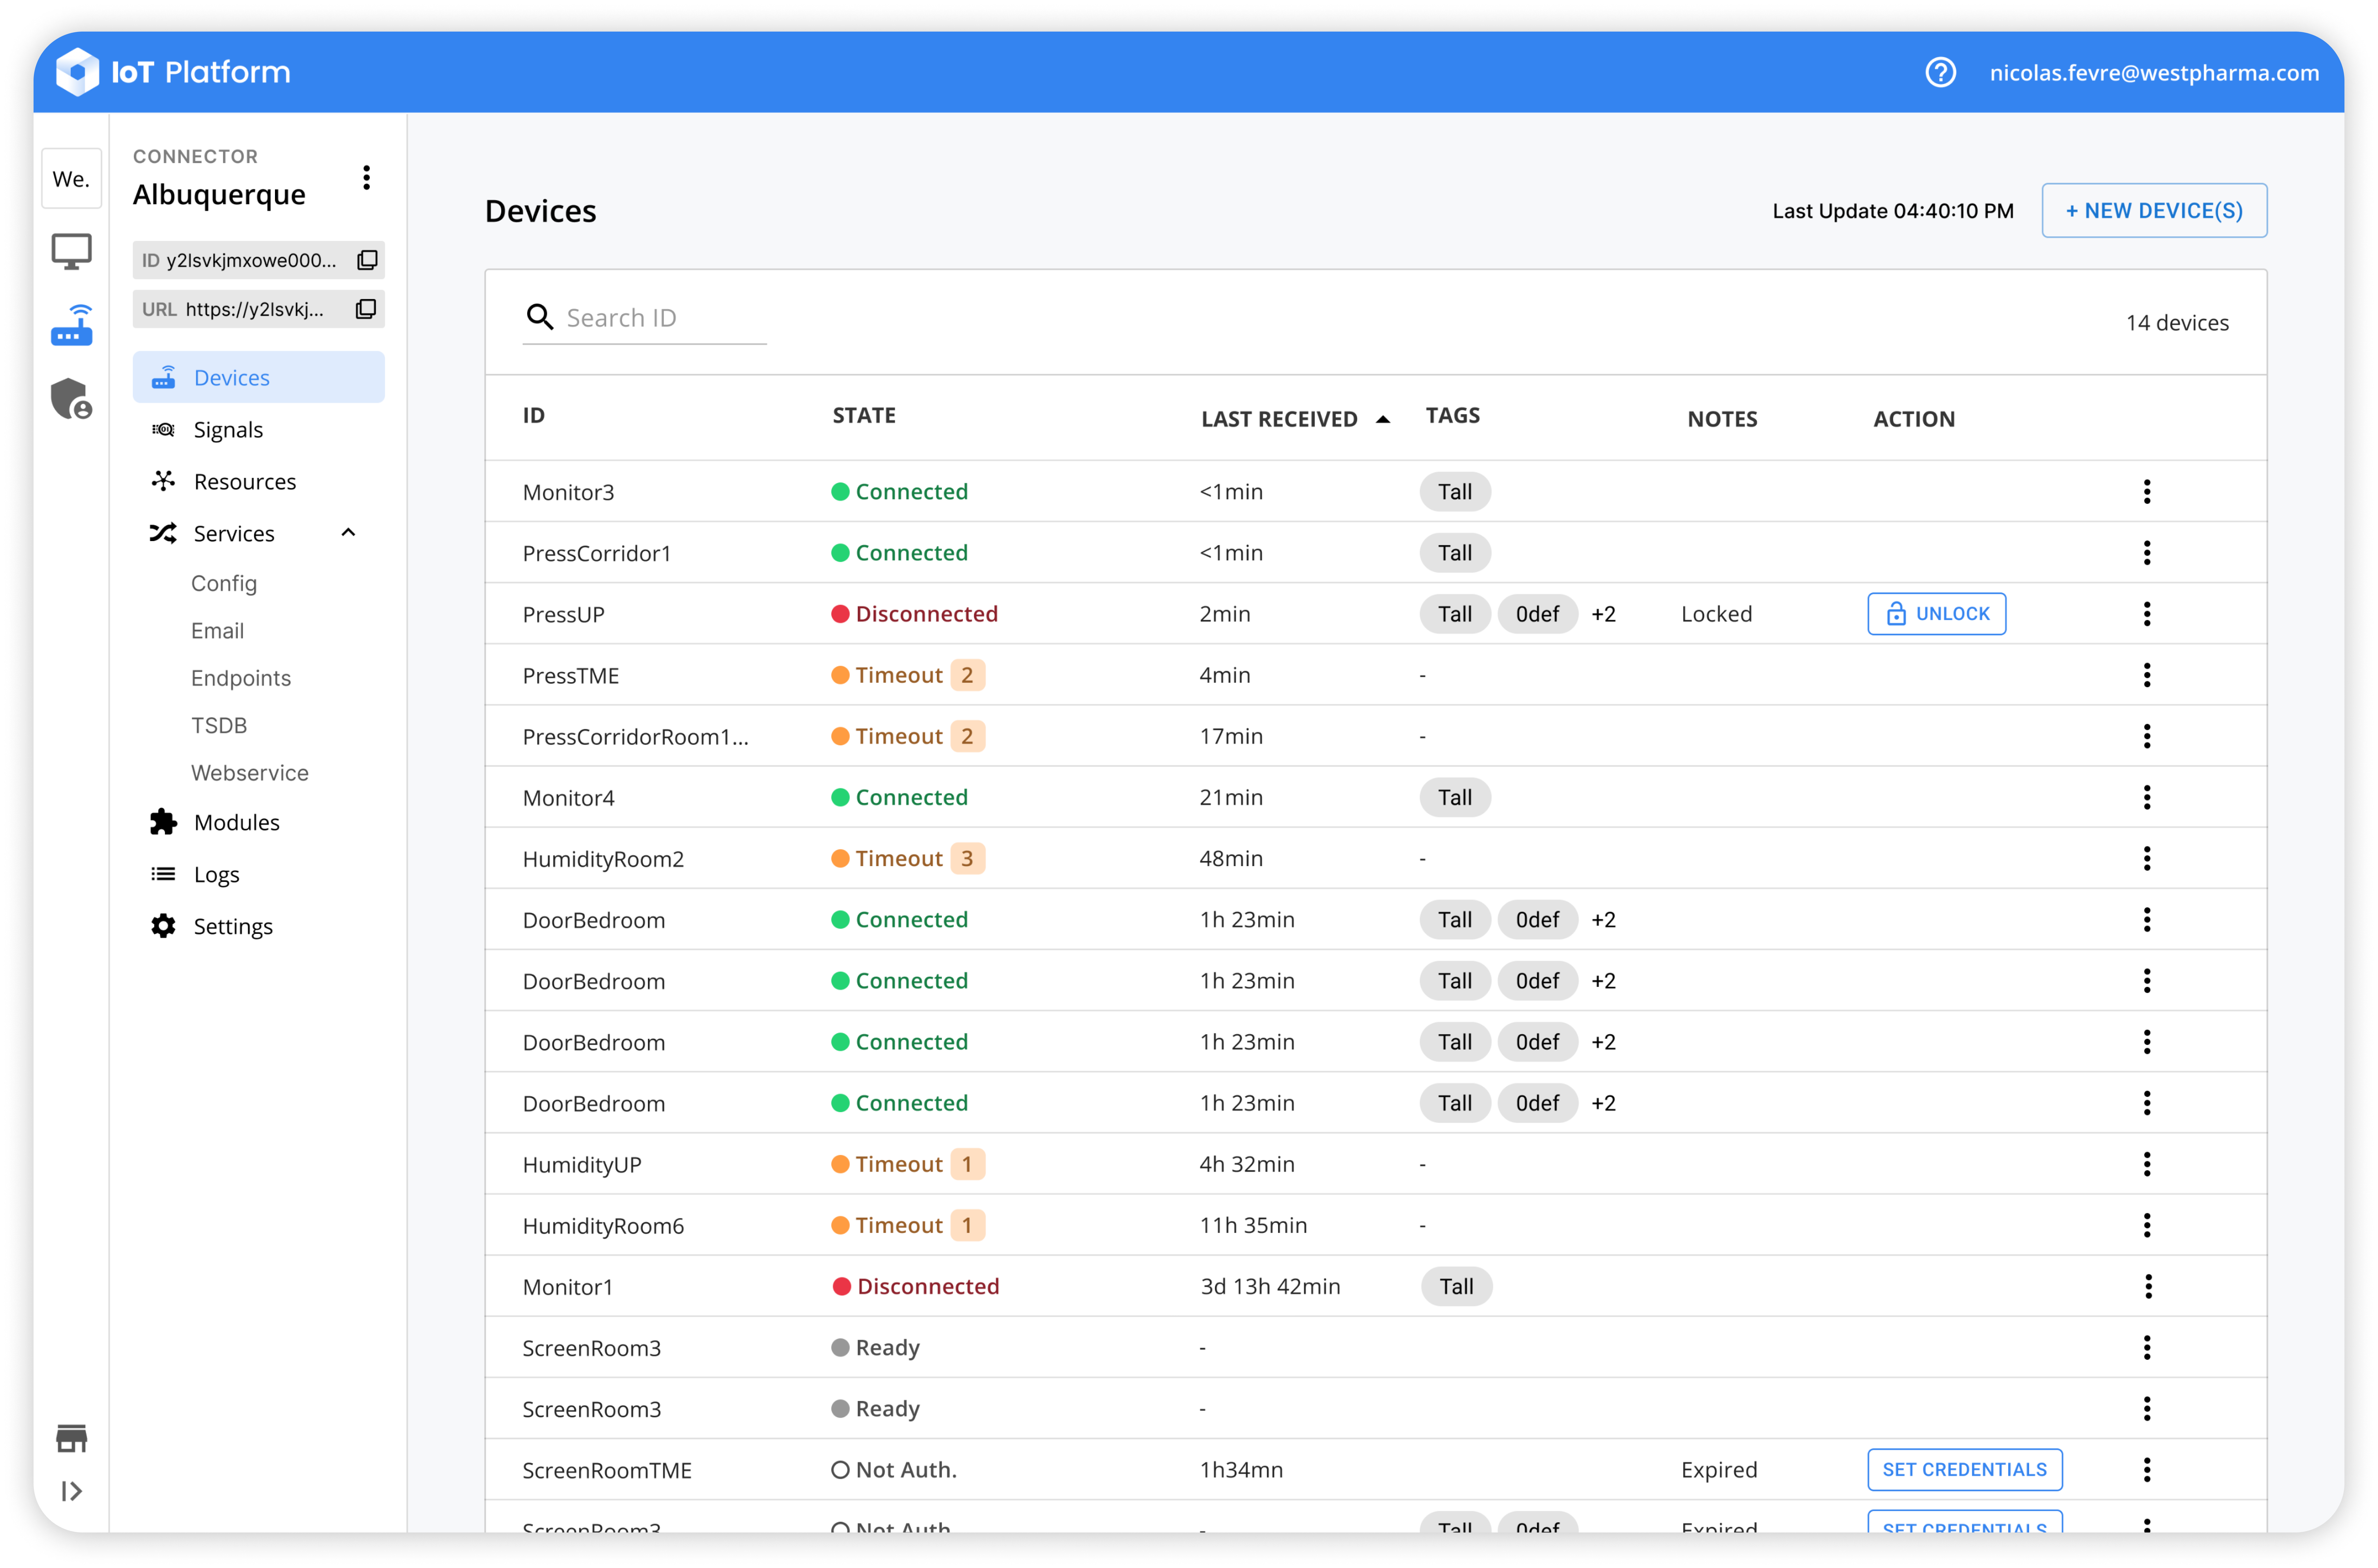The height and width of the screenshot is (1568, 2378).
Task: Open the Albuquerque connector options menu
Action: click(367, 178)
